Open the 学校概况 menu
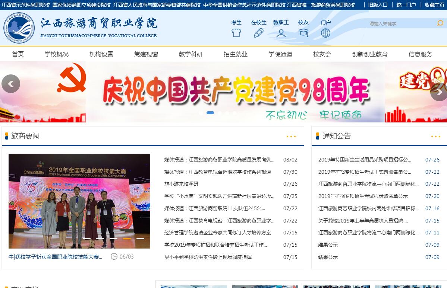 coord(57,54)
